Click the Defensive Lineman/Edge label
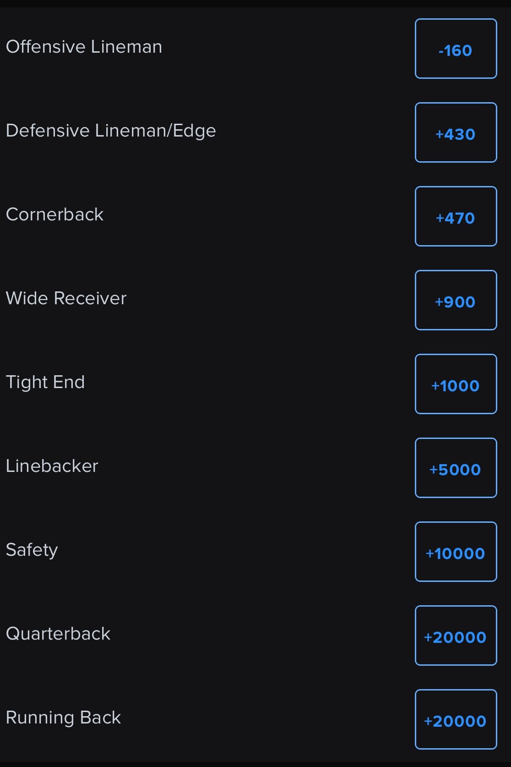 point(111,131)
